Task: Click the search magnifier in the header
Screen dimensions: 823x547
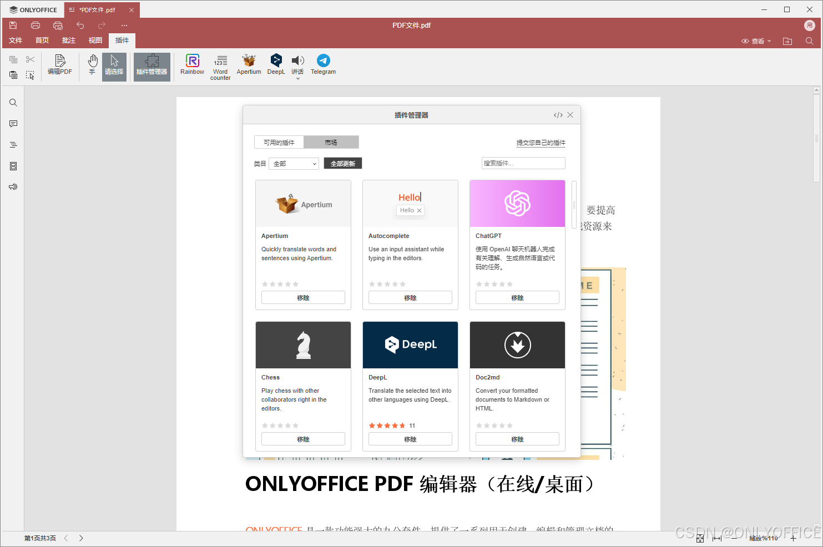Action: point(810,41)
